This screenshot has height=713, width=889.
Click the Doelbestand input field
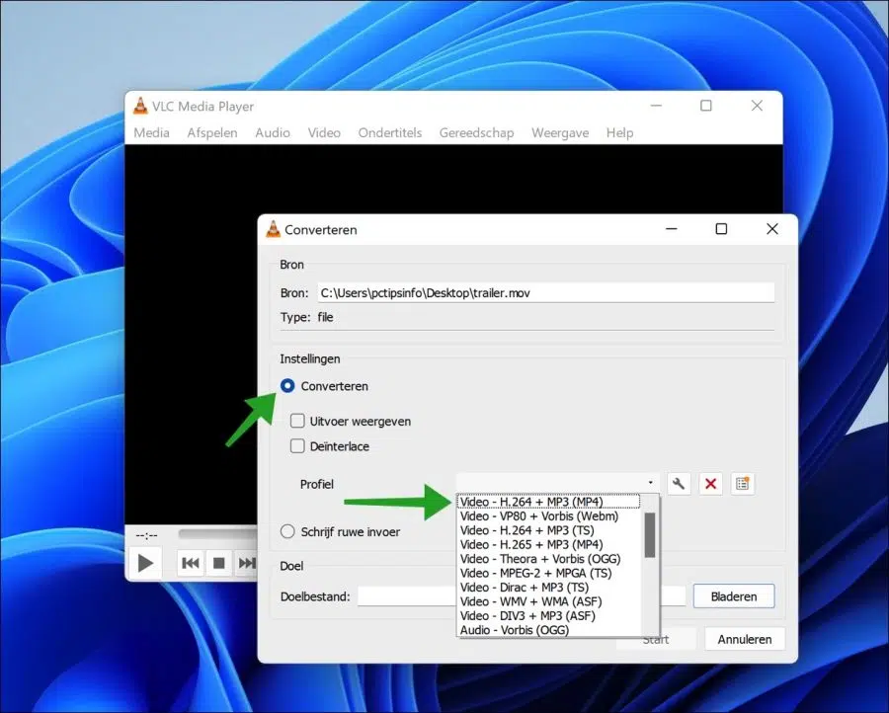pyautogui.click(x=521, y=596)
